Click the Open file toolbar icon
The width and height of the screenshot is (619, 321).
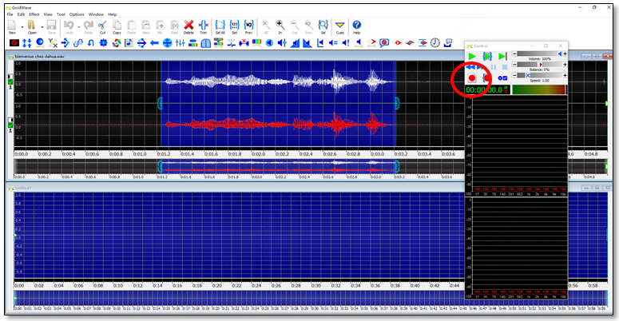pos(32,26)
